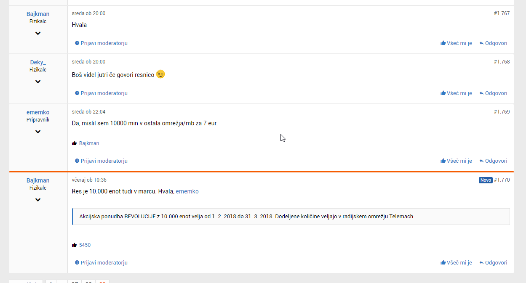Viewport: 526px width, 283px height.
Task: Reply to post #1.770 with Odgovori
Action: (493, 262)
